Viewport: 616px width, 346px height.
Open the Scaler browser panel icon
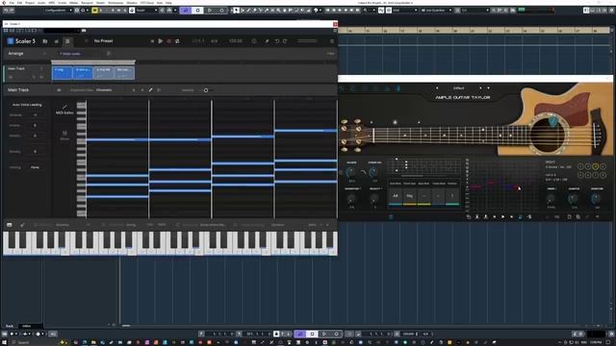(x=45, y=41)
